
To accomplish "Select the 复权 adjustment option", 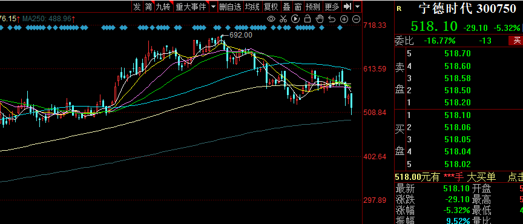I will pyautogui.click(x=271, y=6).
